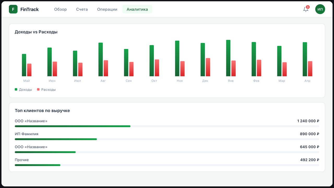Image resolution: width=334 pixels, height=188 pixels.
Task: Click the red expense bar for Дек
Action: [208, 67]
